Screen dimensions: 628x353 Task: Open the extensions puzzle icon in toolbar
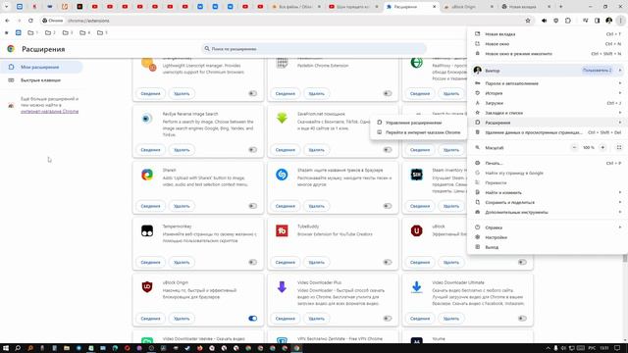point(568,21)
